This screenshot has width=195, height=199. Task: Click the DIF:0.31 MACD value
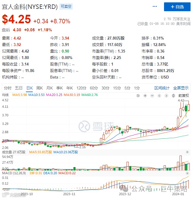[36, 173]
